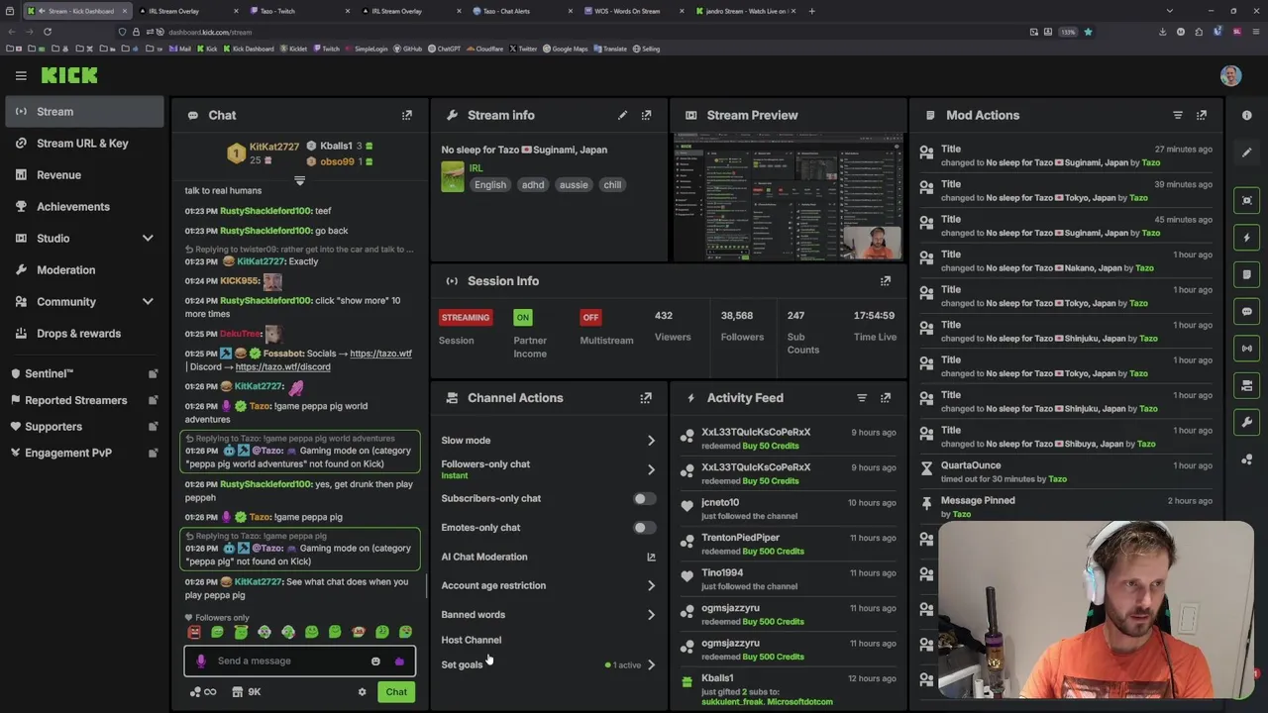Toggle the stream preview widget icon

(x=1247, y=200)
